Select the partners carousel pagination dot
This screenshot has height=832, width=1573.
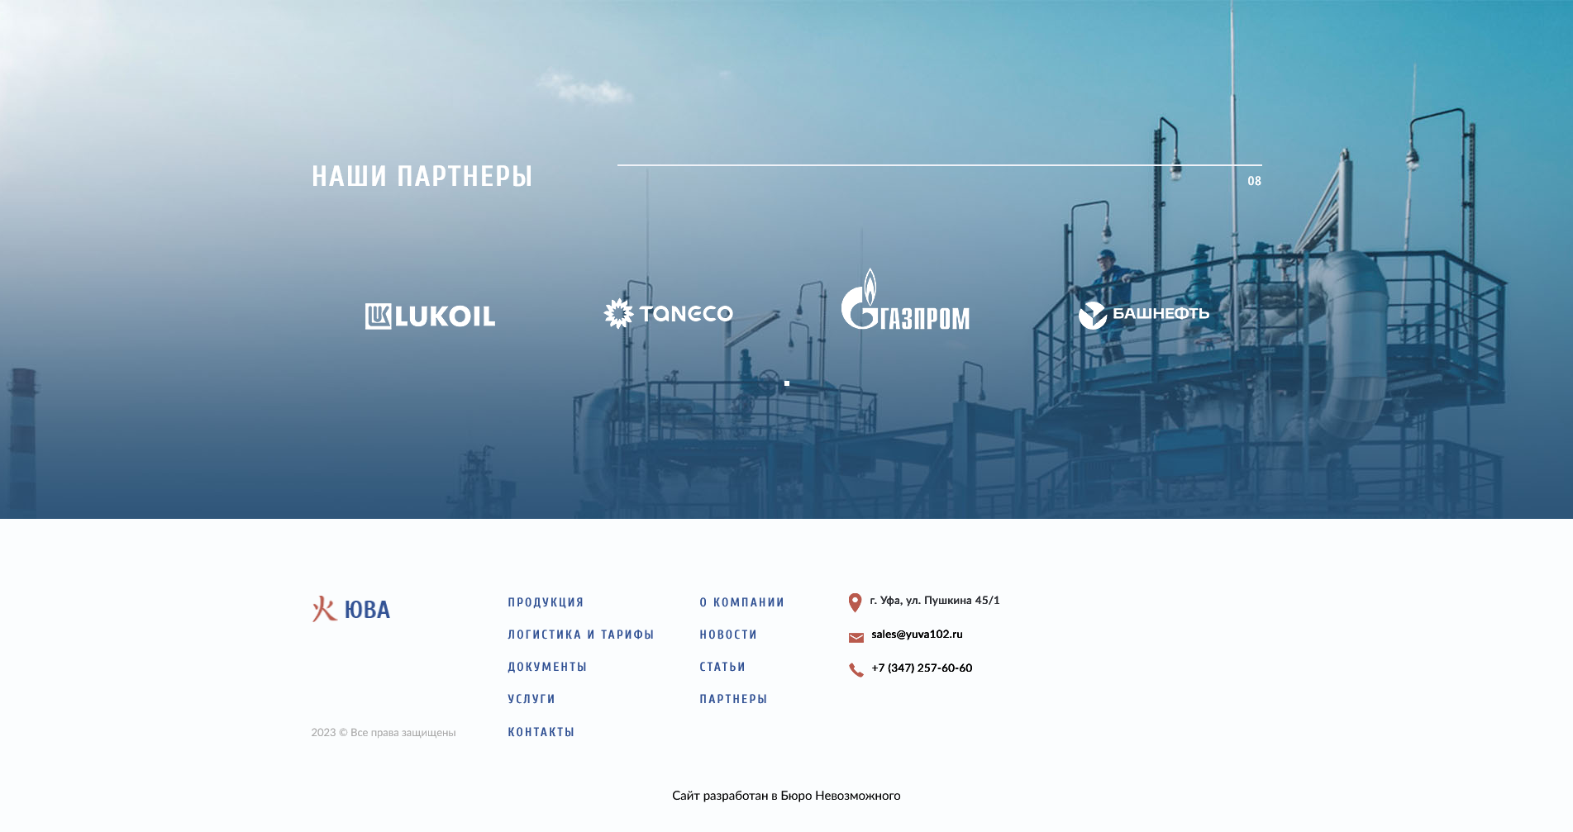point(787,383)
